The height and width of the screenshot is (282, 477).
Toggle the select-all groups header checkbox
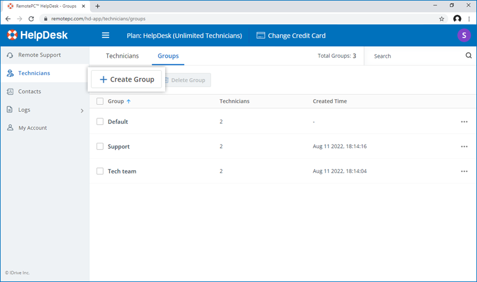[x=100, y=101]
